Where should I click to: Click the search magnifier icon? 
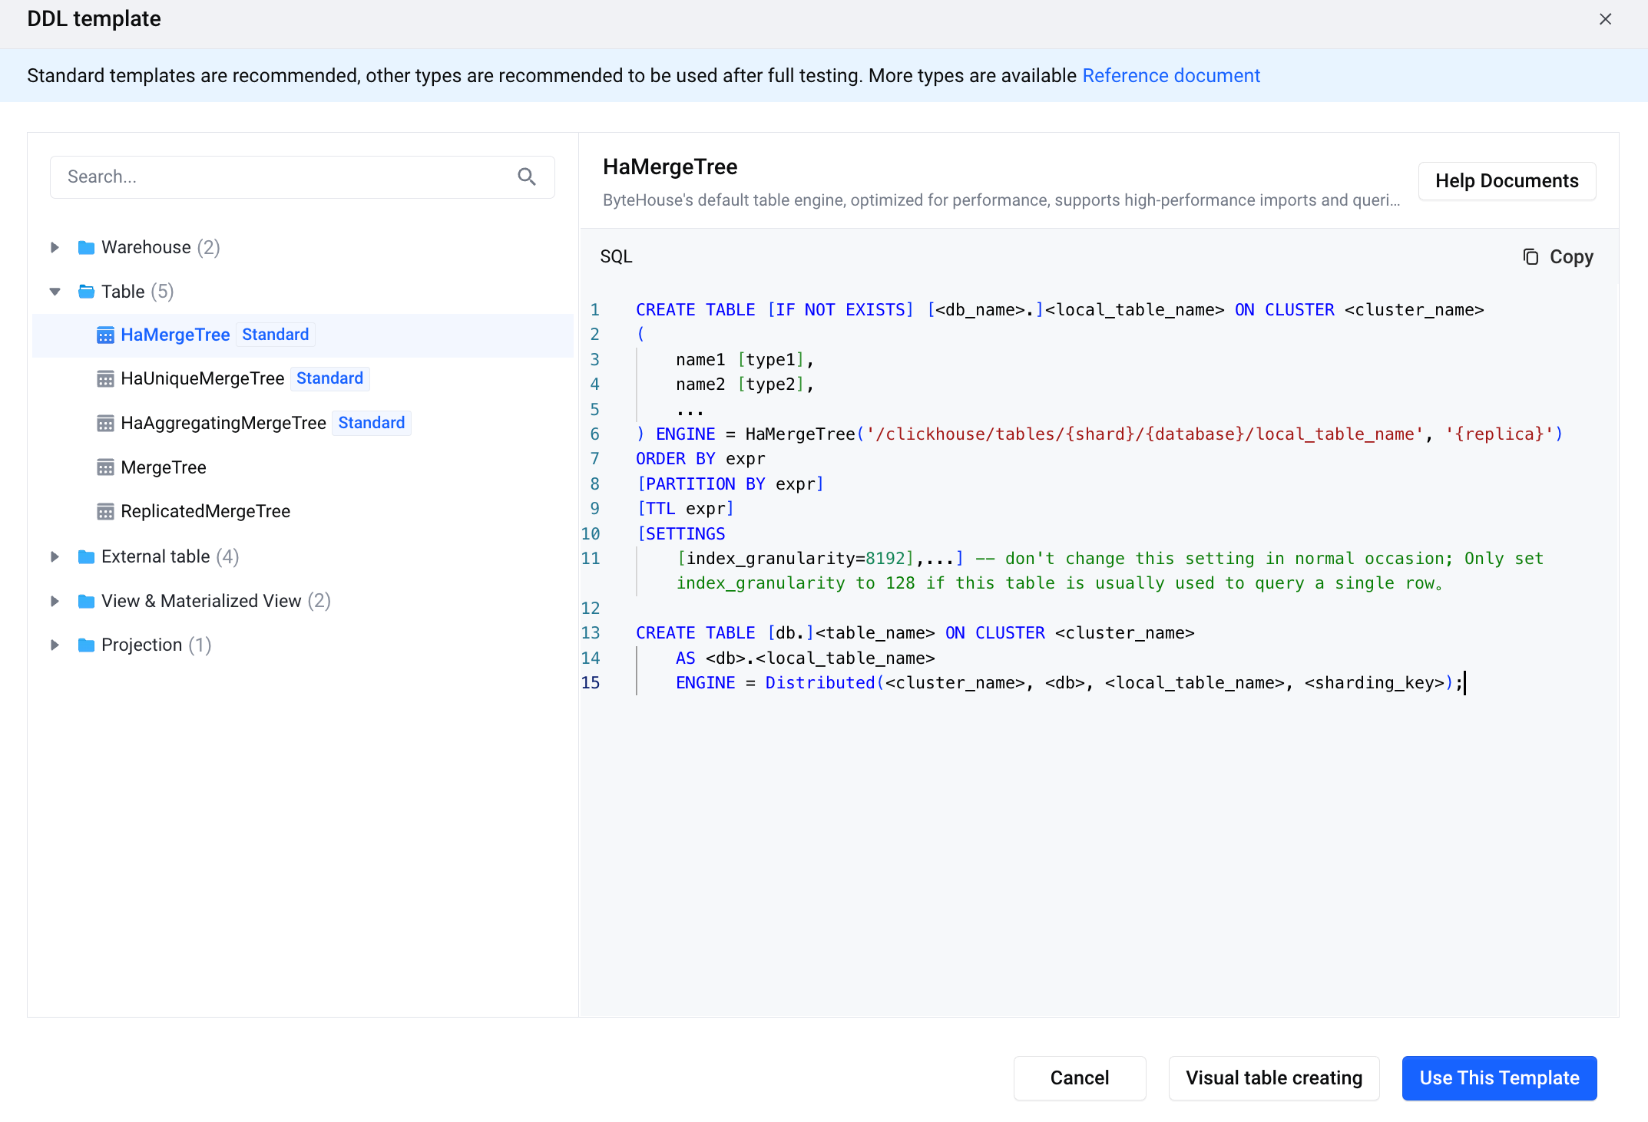pyautogui.click(x=526, y=177)
